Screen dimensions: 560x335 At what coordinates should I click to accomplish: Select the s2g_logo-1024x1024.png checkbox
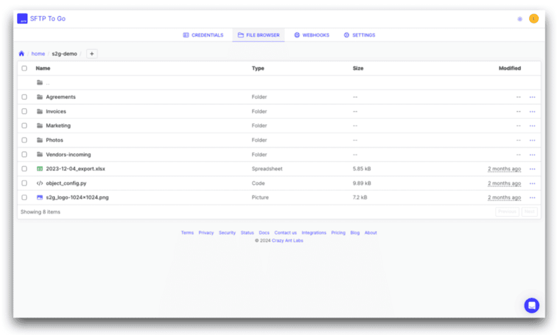pyautogui.click(x=24, y=197)
